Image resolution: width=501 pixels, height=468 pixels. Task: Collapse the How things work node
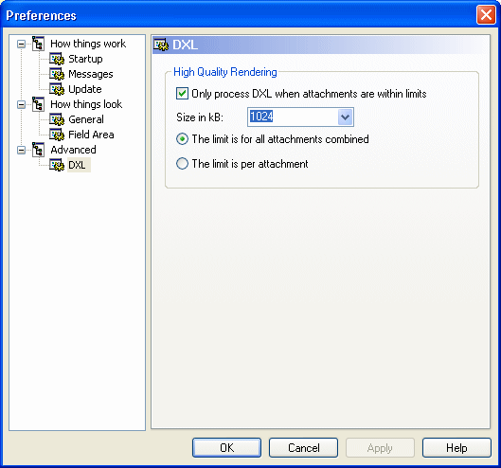pyautogui.click(x=21, y=44)
